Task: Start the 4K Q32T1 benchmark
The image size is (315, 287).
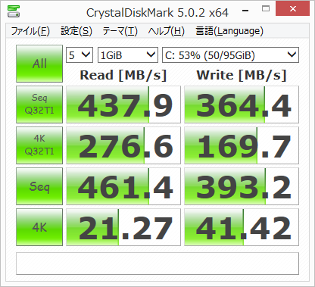Action: [x=39, y=145]
